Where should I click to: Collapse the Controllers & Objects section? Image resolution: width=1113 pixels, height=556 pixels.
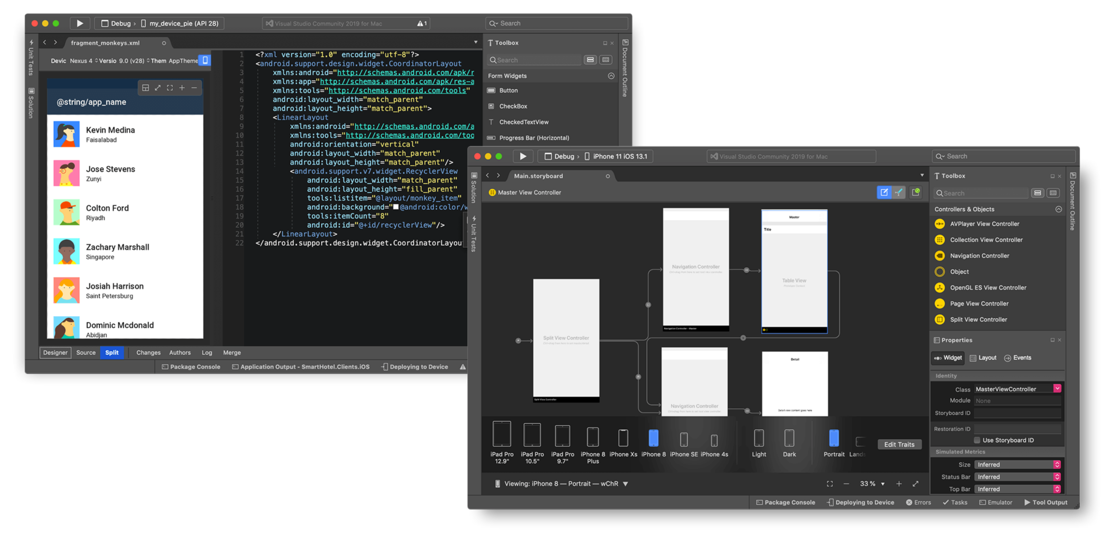click(1058, 209)
